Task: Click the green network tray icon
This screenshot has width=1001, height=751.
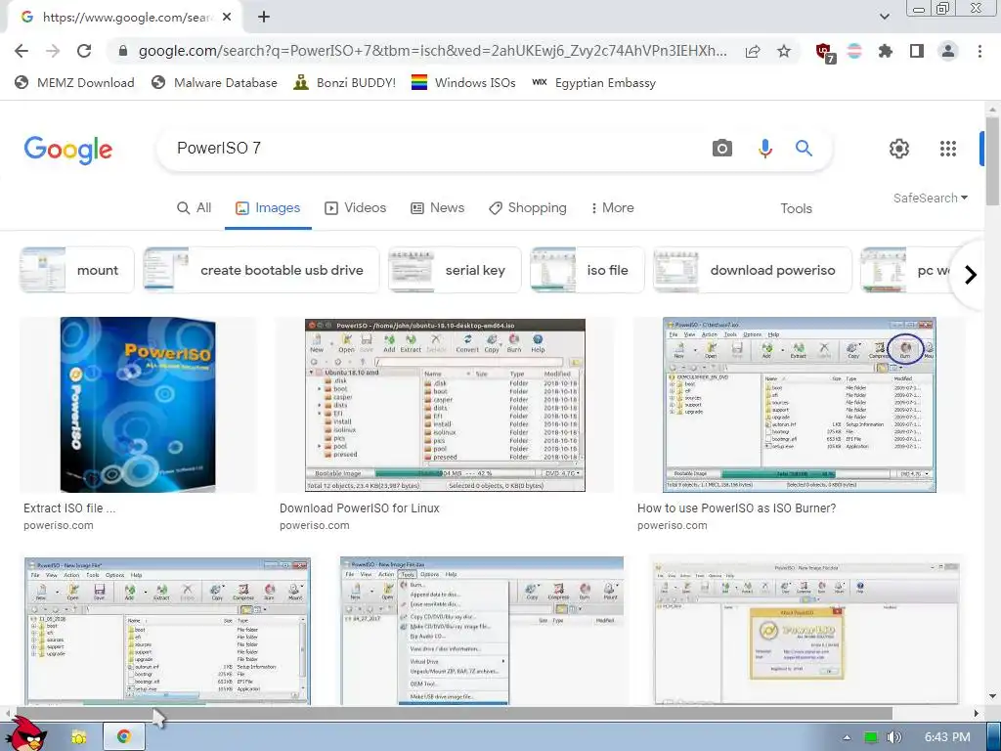Action: click(x=871, y=737)
